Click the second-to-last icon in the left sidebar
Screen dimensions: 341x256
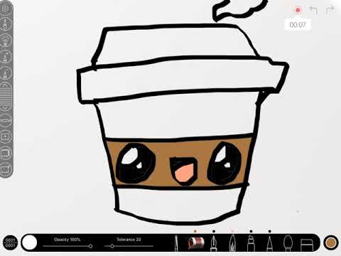tap(5, 154)
